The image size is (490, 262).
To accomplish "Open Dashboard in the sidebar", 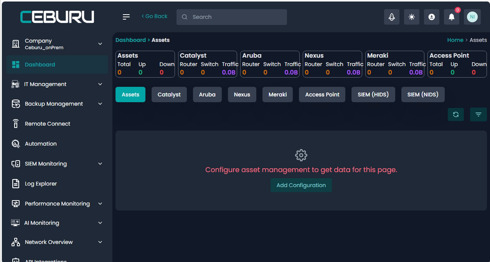I will pos(57,65).
